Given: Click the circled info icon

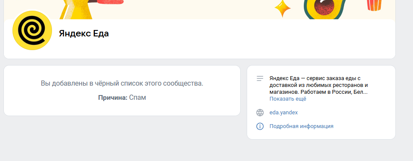Looking at the screenshot, I should (x=260, y=126).
